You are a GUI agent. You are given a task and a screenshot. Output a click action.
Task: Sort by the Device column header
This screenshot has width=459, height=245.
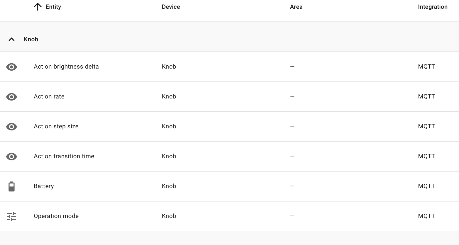[x=171, y=7]
